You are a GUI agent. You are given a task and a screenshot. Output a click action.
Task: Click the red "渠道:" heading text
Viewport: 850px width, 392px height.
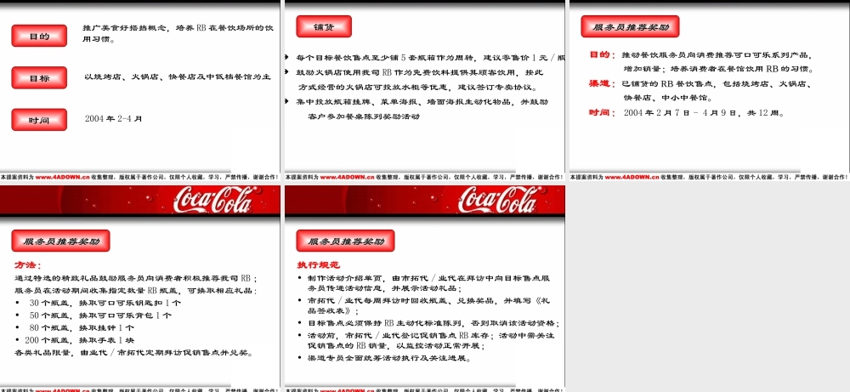[603, 84]
